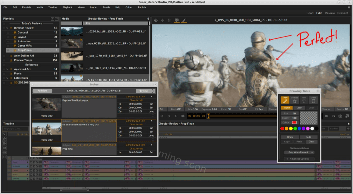Click the volume speaker icon

tap(327, 116)
